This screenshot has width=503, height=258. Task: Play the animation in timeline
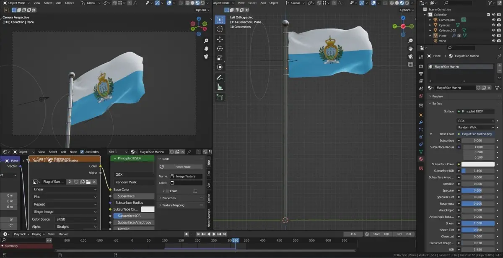point(214,234)
